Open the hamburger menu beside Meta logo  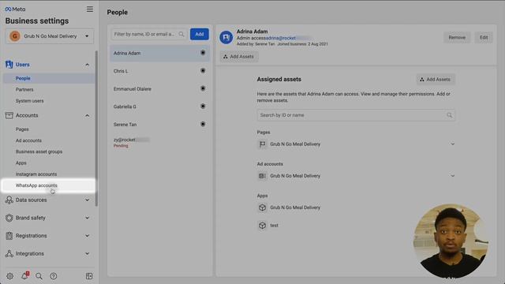pos(90,9)
